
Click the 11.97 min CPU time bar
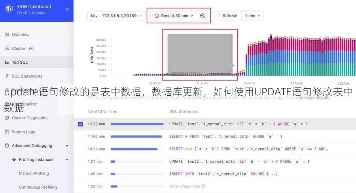pos(136,137)
